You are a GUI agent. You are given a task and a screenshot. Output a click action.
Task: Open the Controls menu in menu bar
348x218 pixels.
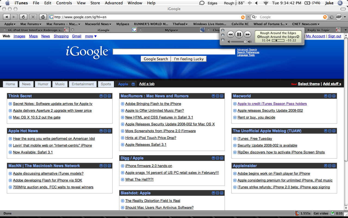pos(64,3)
